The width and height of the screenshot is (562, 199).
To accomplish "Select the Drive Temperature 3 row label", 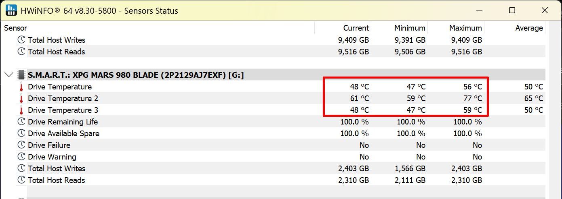I will point(63,110).
